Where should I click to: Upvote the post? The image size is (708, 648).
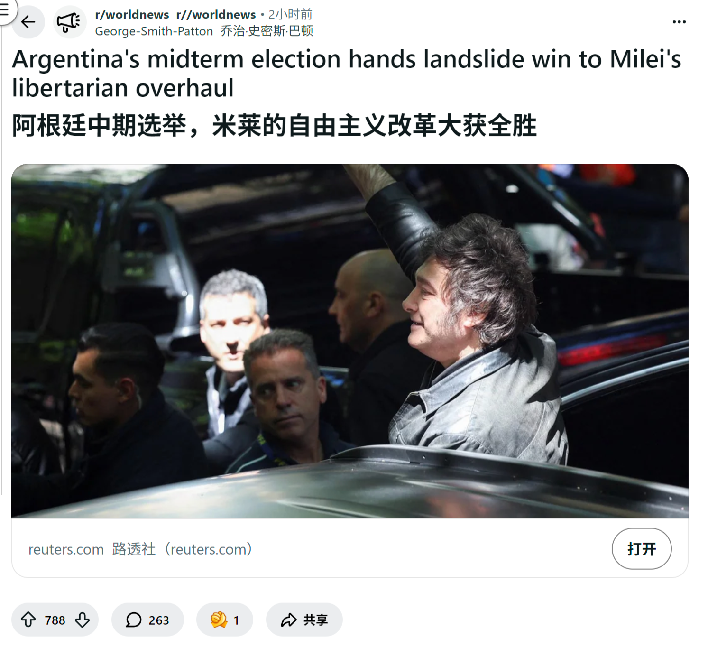point(28,620)
